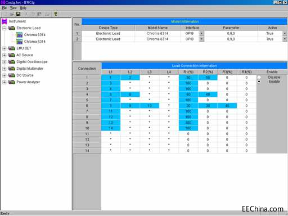Click the Power Analyzer folder icon
Image resolution: width=288 pixels, height=216 pixels.
click(x=12, y=82)
